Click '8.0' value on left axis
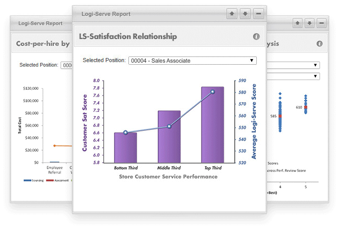This screenshot has width=339, height=231. tap(97, 81)
